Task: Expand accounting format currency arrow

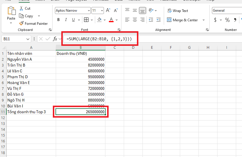Action: (x=221, y=20)
